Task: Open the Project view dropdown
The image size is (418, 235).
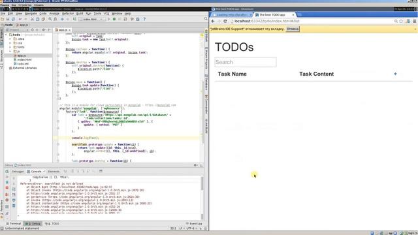Action: (x=17, y=30)
